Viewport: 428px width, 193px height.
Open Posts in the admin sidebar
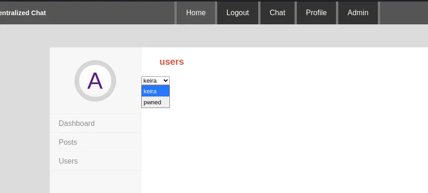pos(95,142)
